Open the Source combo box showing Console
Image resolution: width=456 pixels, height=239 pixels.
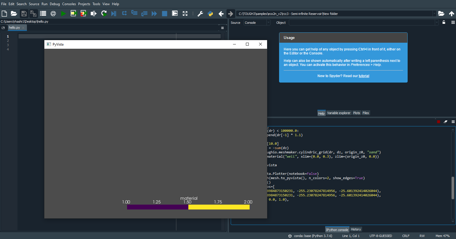pyautogui.click(x=257, y=23)
